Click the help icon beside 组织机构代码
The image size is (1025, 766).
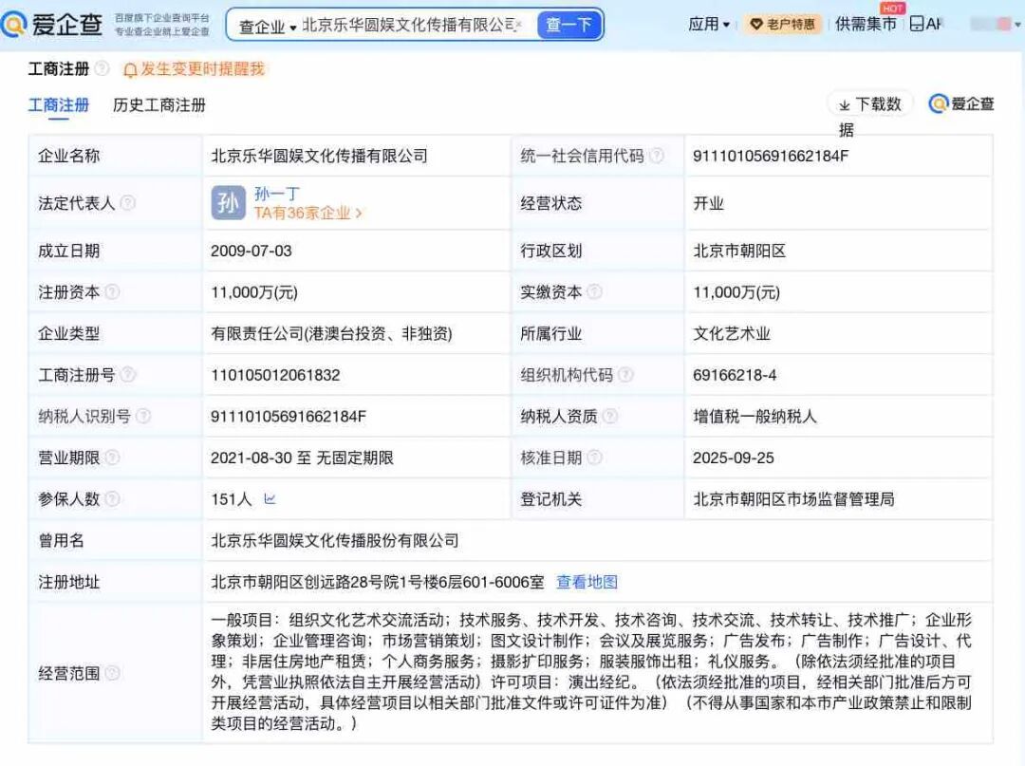pos(625,375)
